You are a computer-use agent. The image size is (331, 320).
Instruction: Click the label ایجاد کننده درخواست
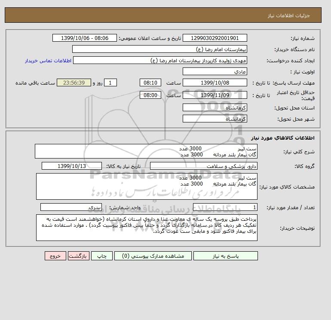pos(291,61)
